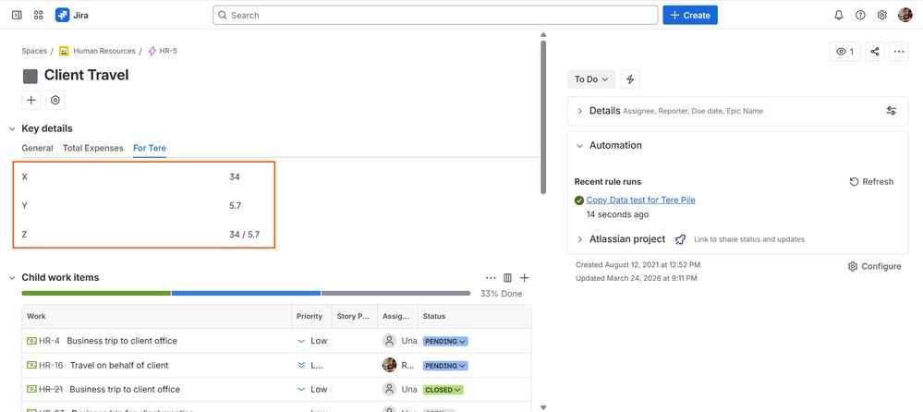Open the HR-4 work item key link
Viewport: 923px width, 412px height.
coord(50,341)
